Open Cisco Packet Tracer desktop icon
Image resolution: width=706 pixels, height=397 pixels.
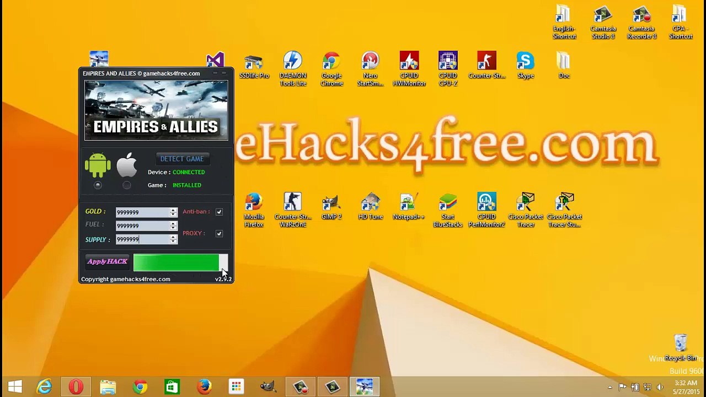tap(526, 210)
